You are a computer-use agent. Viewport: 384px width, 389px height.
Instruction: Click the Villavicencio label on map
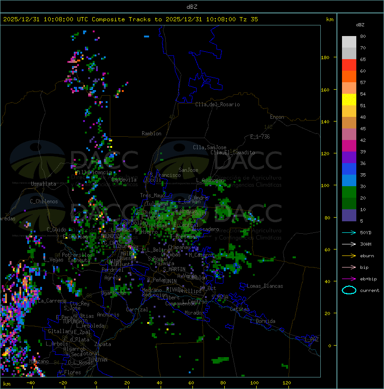[x=93, y=172]
